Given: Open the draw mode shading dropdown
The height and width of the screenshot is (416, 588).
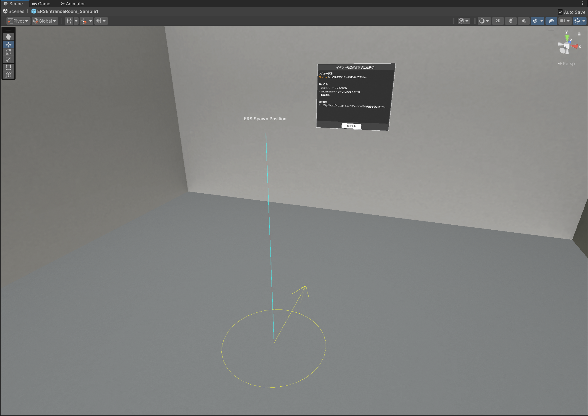Looking at the screenshot, I should 484,21.
